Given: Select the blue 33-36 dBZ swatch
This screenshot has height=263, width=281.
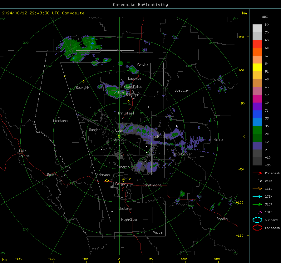Looking at the screenshot, I should [257, 114].
